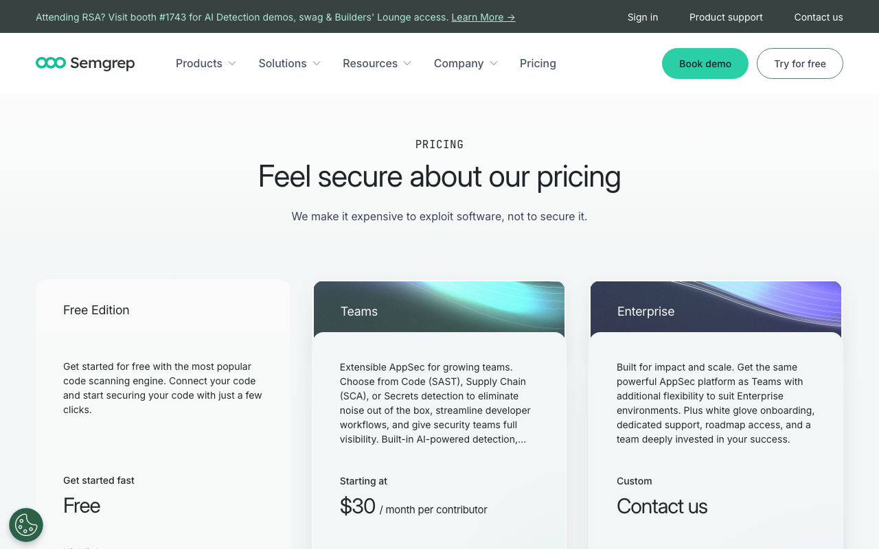This screenshot has height=549, width=879.
Task: Follow the Learn More link in banner
Action: [x=483, y=16]
